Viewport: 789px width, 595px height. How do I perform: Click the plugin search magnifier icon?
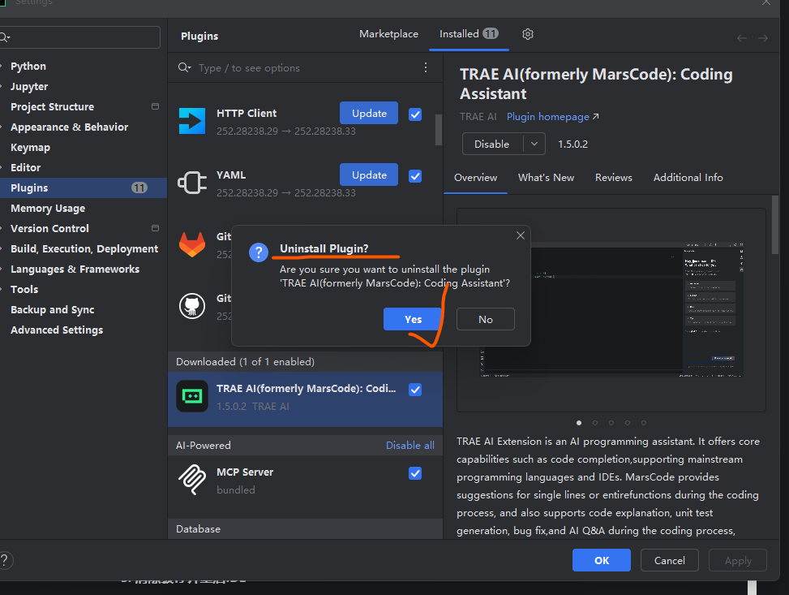coord(184,67)
